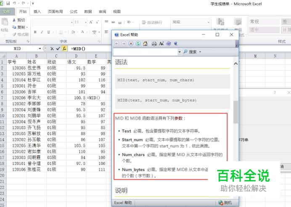Click the formula bar containing =MID()
Viewport: 291px width, 207px height.
click(90, 49)
